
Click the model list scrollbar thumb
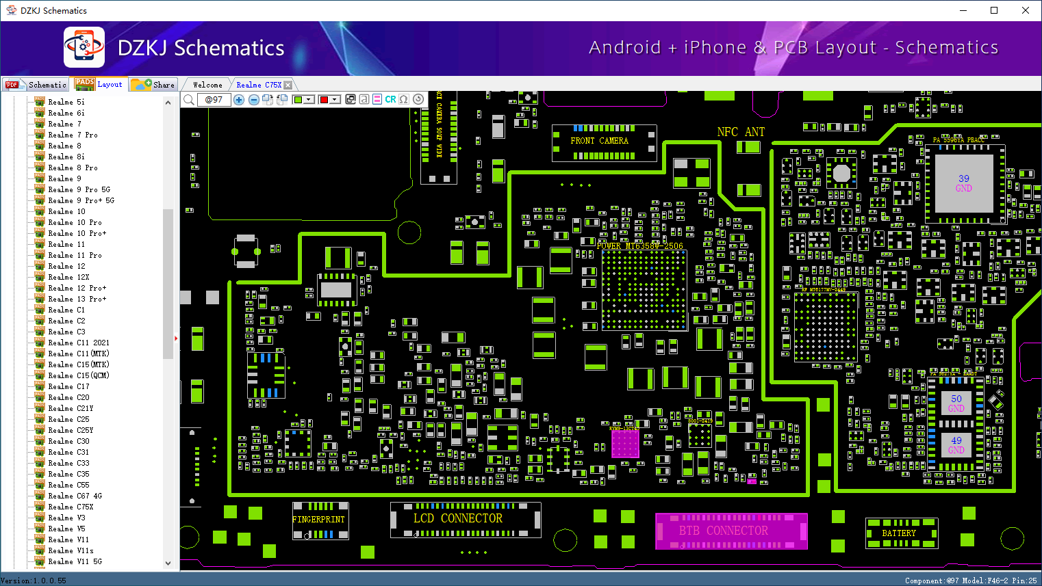coord(168,284)
